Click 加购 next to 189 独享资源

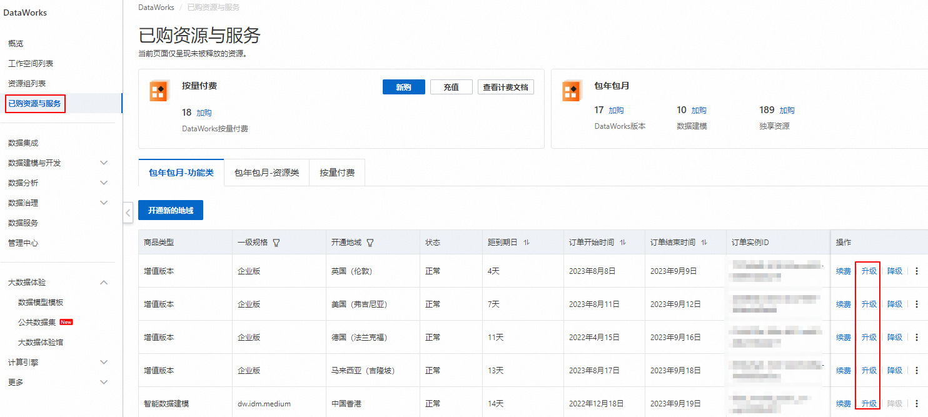click(787, 110)
